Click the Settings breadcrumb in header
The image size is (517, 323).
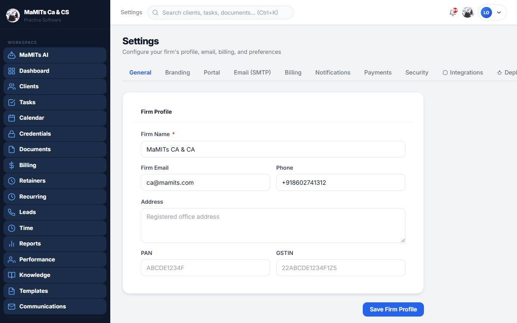coord(131,12)
